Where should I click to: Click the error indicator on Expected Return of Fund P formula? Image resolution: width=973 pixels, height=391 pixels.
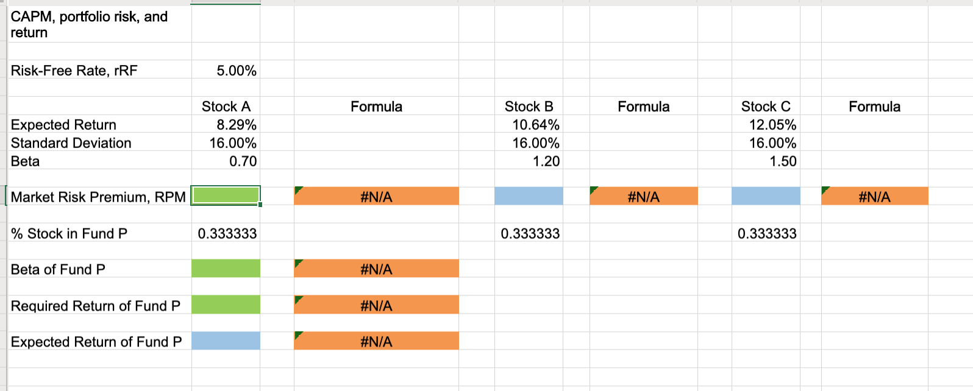pyautogui.click(x=298, y=334)
